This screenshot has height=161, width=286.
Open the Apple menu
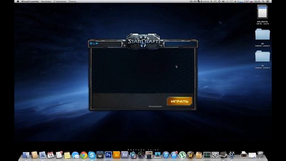18,1
